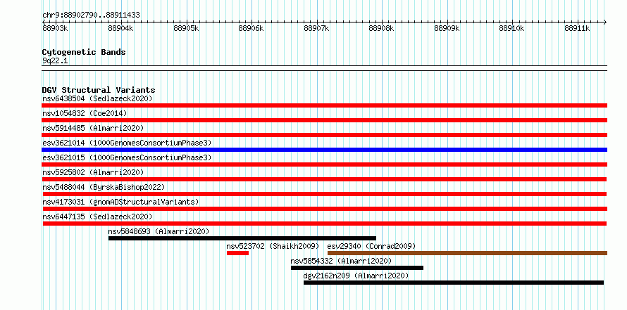This screenshot has width=627, height=310.
Task: Select the red bar under nsv5914485
Action: tap(324, 135)
